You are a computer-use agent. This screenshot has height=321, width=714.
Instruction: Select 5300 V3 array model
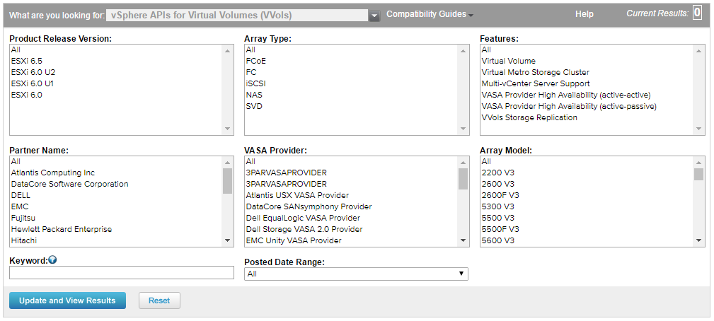point(587,207)
